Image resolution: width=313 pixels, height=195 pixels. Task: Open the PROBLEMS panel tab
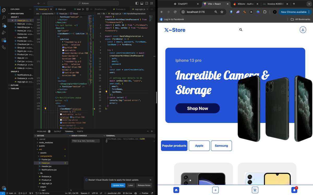(44, 131)
